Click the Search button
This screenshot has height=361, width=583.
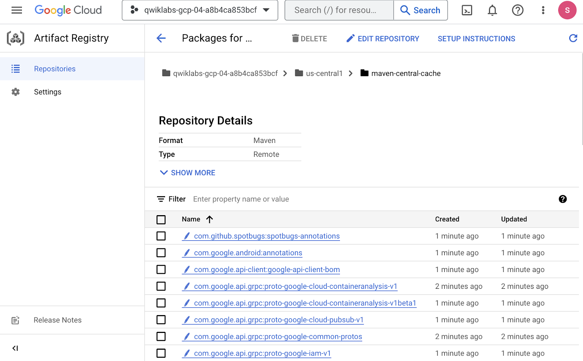tap(420, 10)
